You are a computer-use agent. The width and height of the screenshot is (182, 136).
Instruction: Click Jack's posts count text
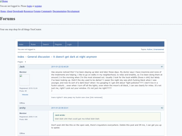click(23, 91)
